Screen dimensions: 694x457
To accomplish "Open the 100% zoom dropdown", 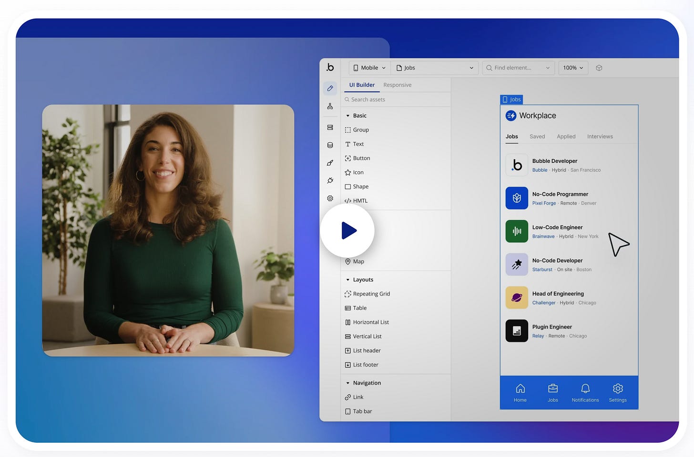I will [573, 68].
